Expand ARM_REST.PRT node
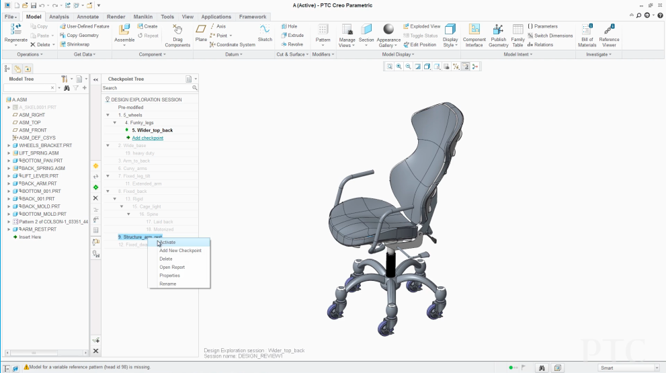666x373 pixels. click(x=9, y=229)
